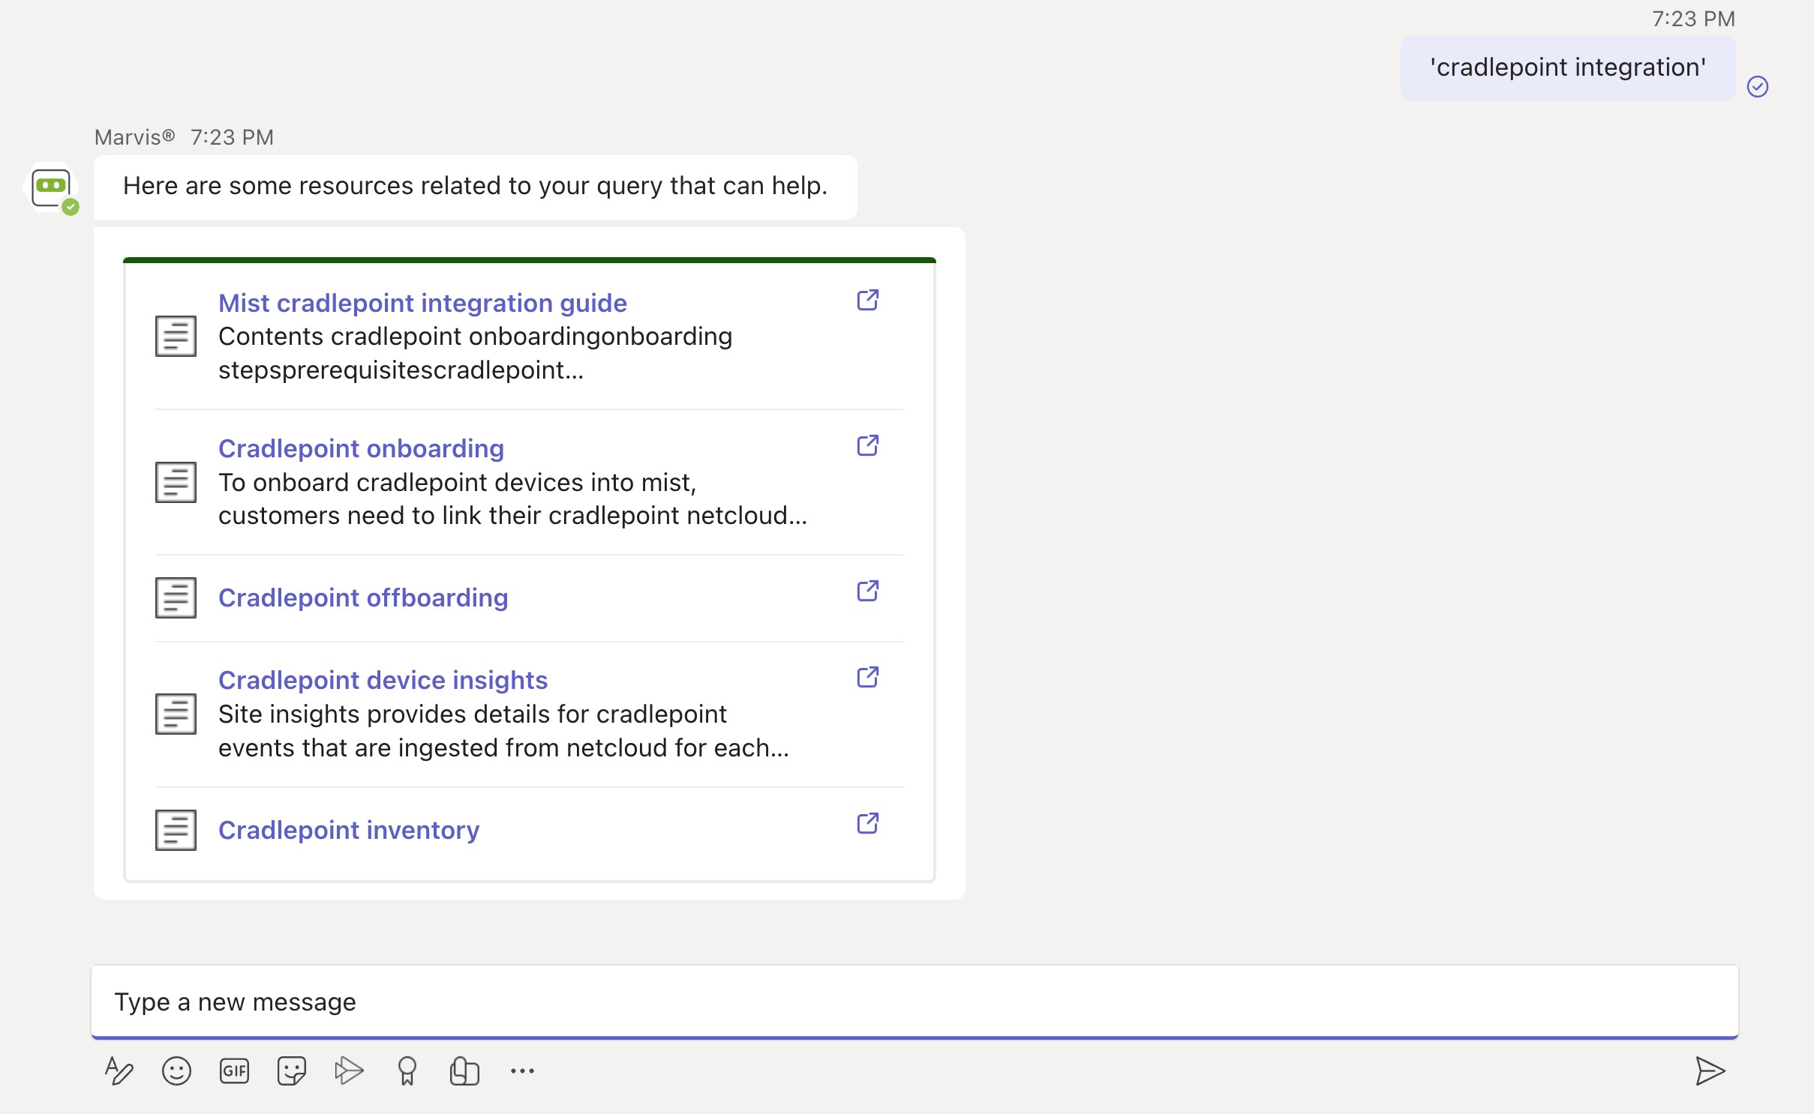Viewport: 1814px width, 1114px height.
Task: Click external link icon for Cradlepoint offboarding
Action: (867, 591)
